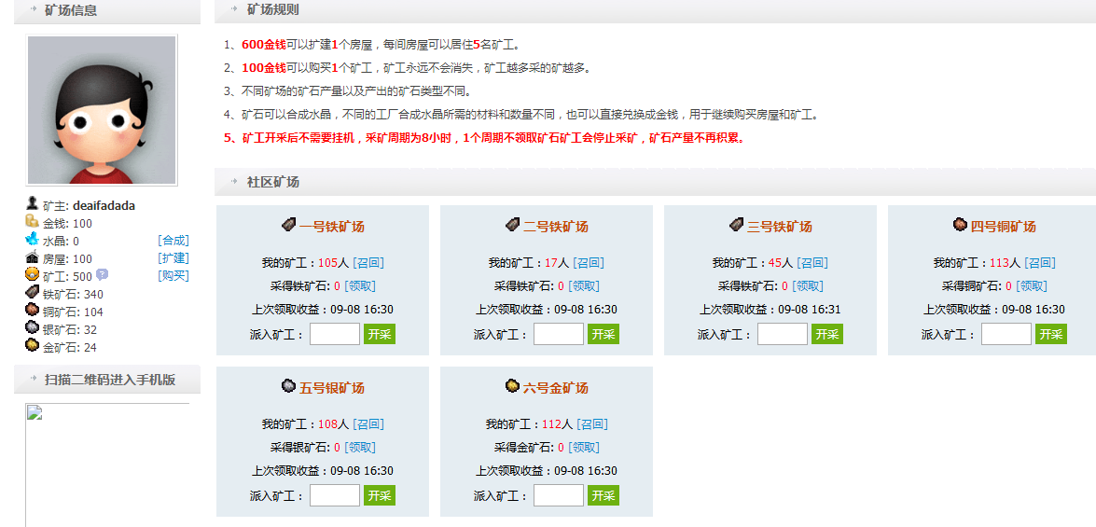This screenshot has height=527, width=1096.
Task: Click the 矿场规则 section header
Action: (272, 9)
